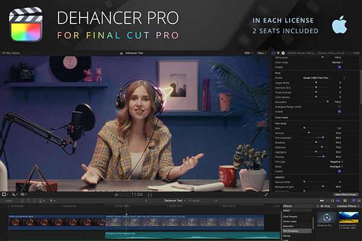Click the viewer timecode 11:04 display
The width and height of the screenshot is (362, 241).
137,195
